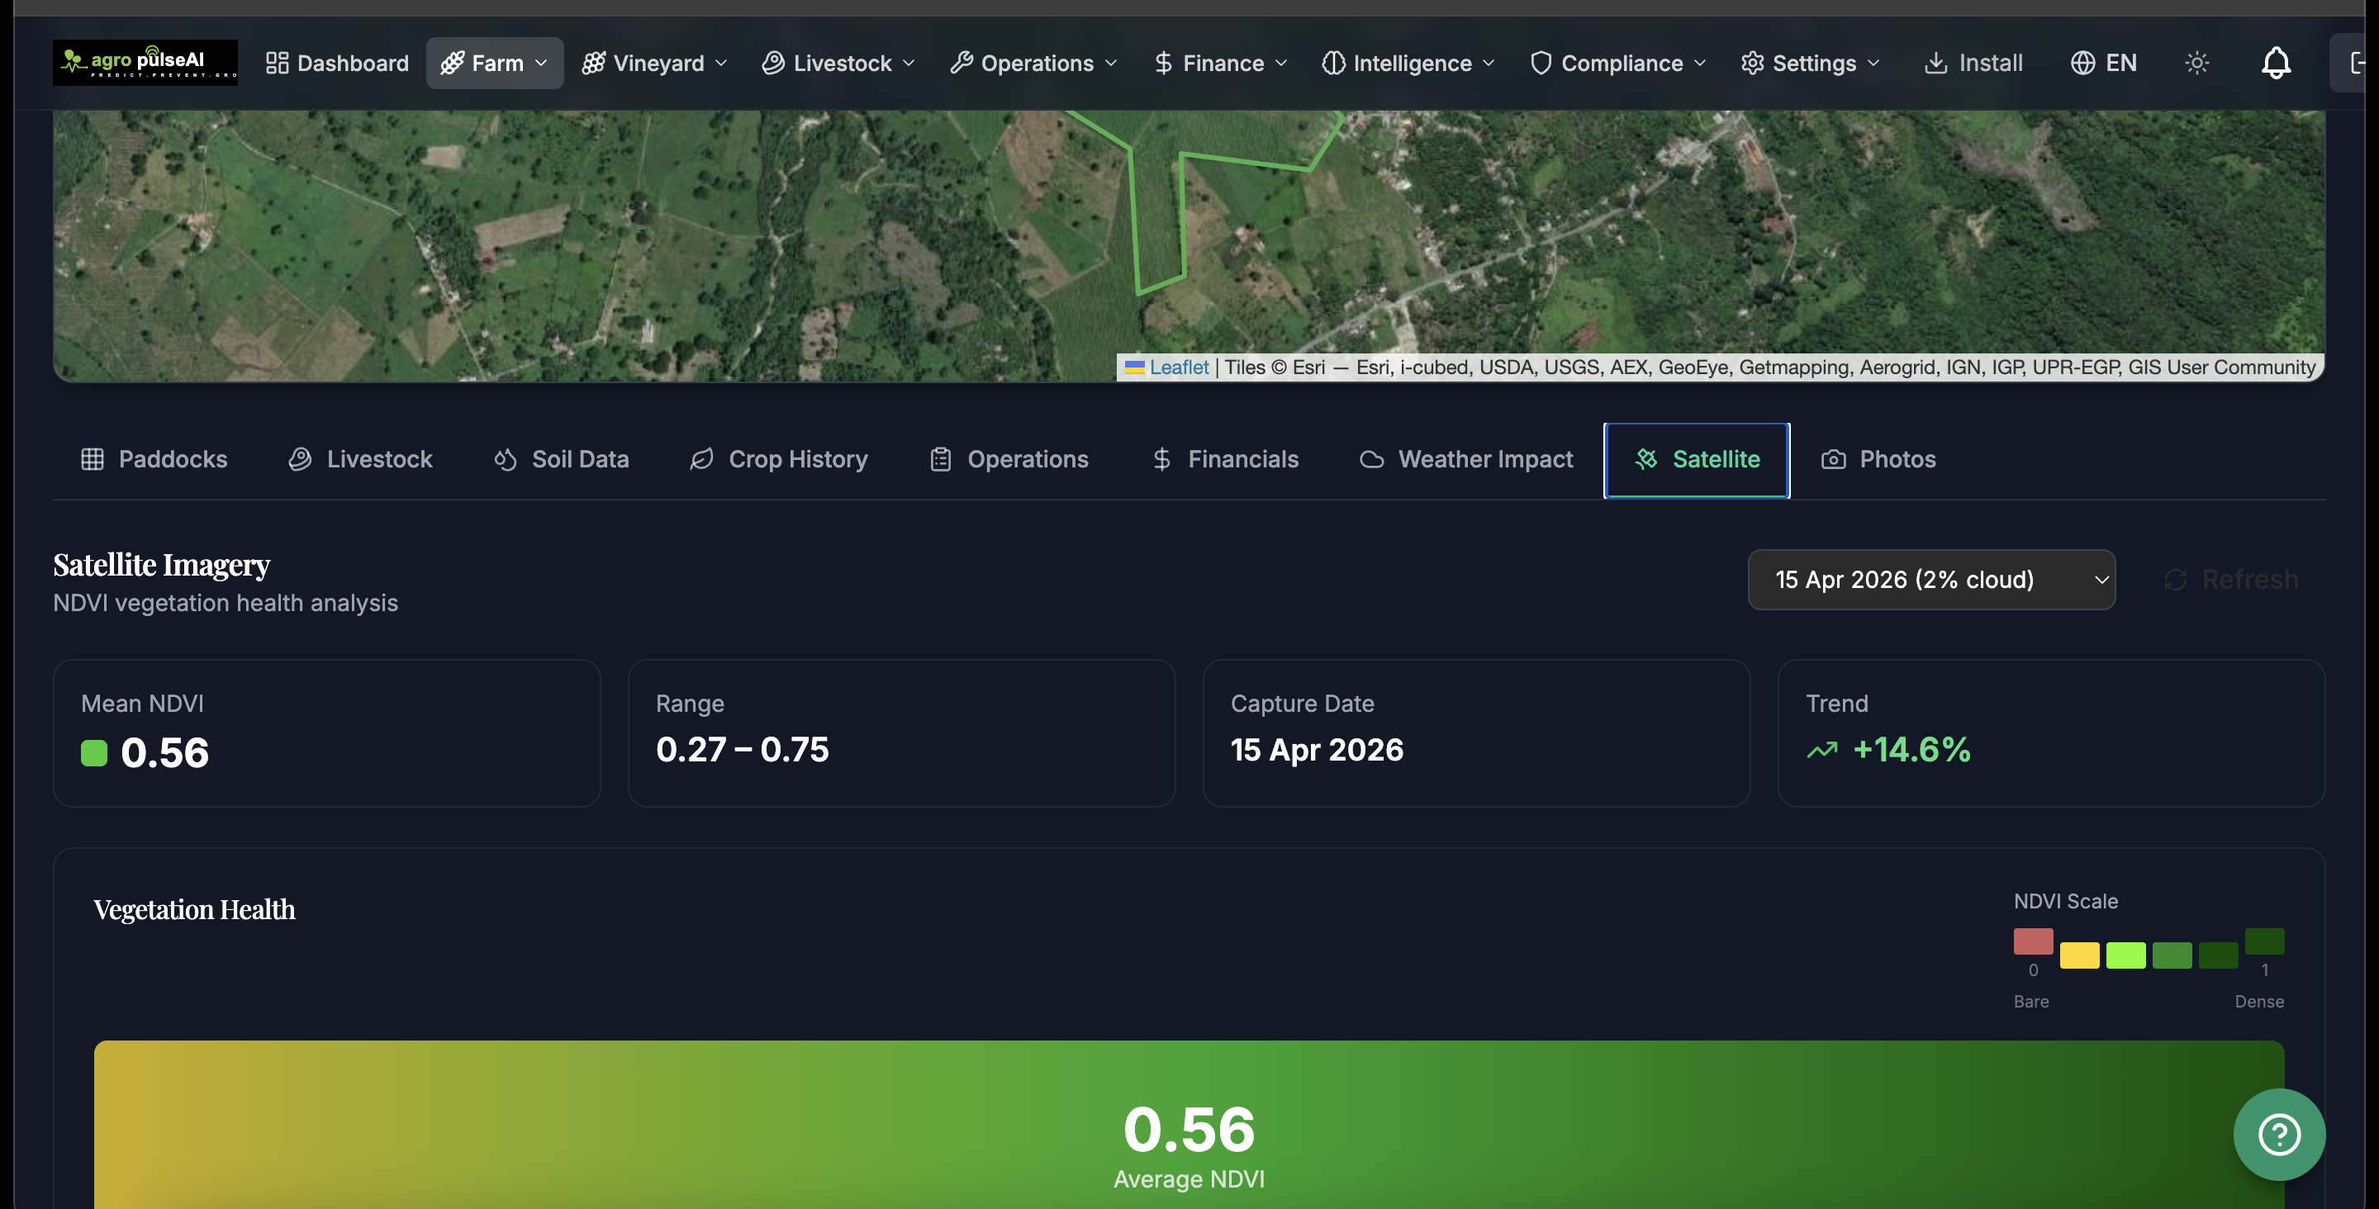
Task: Click the Settings gear icon
Action: pos(1752,63)
